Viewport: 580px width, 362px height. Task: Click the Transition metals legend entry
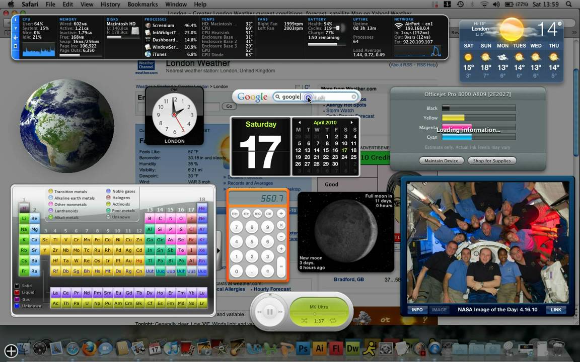coord(67,192)
